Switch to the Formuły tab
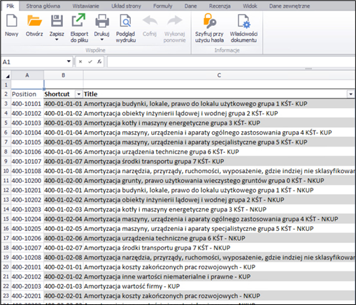Viewport: 356px width, 305px height. (x=163, y=6)
